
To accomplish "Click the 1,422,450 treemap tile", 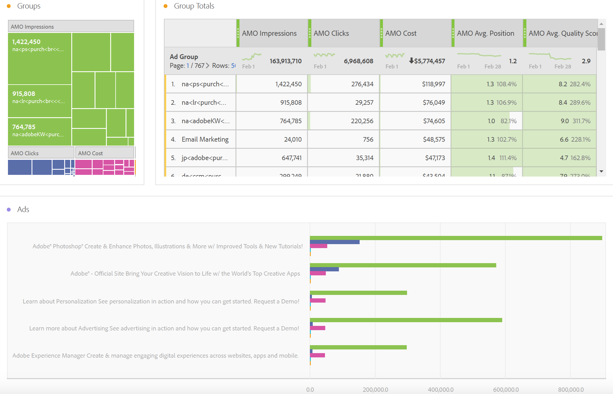I will click(x=39, y=58).
